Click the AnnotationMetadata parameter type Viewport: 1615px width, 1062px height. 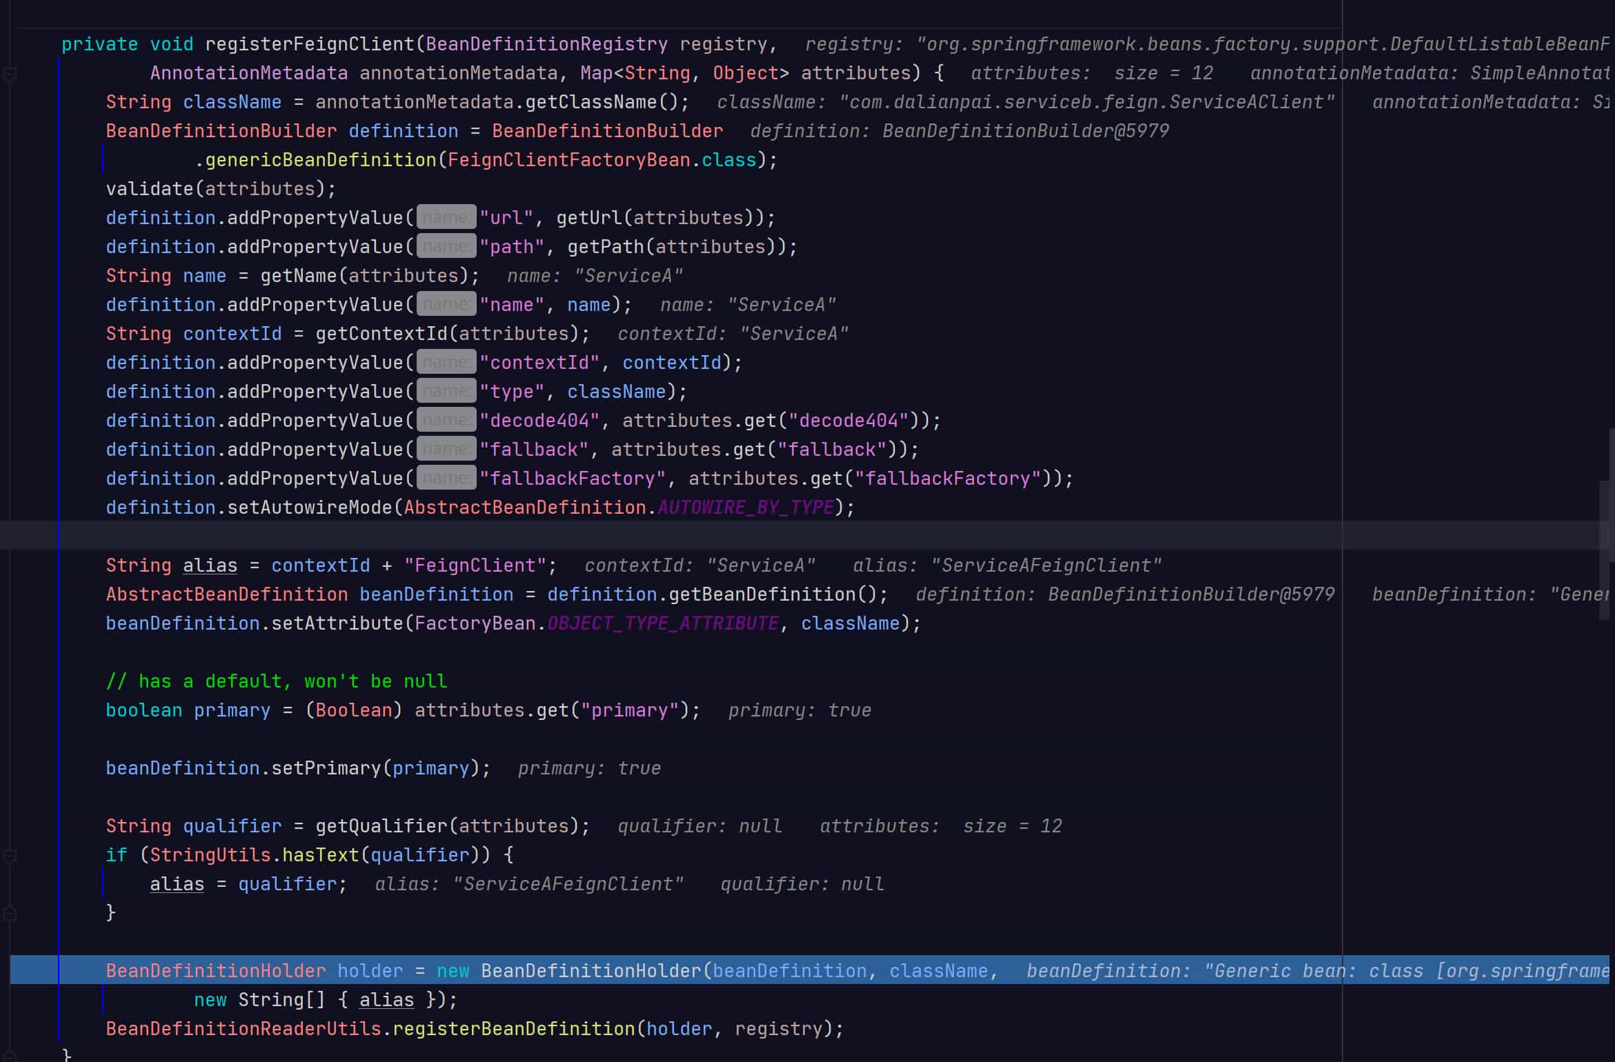[x=249, y=73]
